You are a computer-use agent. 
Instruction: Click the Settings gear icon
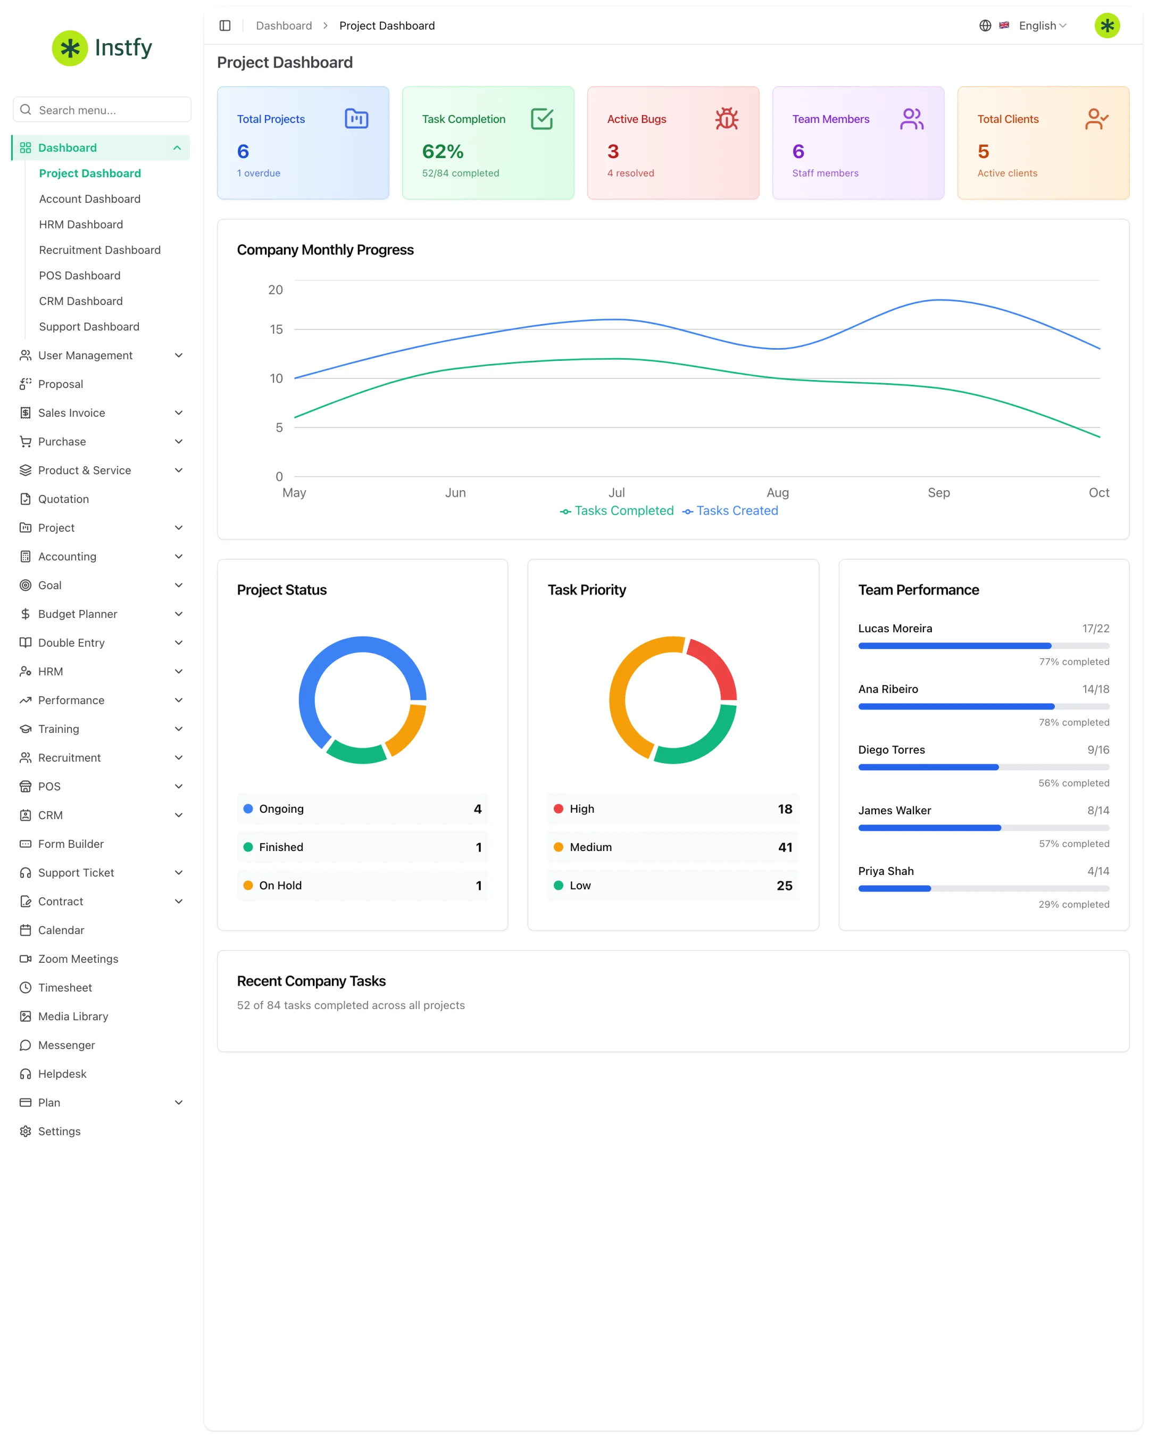(26, 1131)
